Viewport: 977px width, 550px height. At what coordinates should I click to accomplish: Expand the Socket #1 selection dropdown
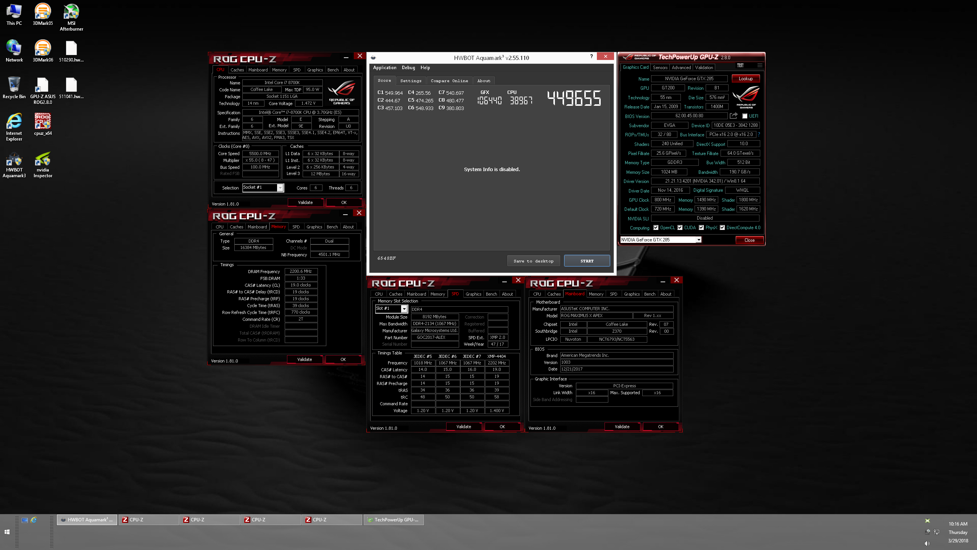click(x=280, y=188)
